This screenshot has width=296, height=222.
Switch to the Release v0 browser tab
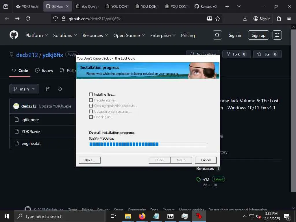click(x=206, y=6)
